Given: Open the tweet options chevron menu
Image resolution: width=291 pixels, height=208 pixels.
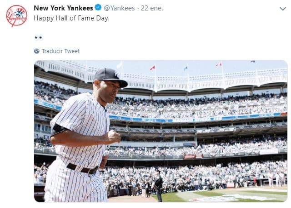Looking at the screenshot, I should tap(282, 9).
